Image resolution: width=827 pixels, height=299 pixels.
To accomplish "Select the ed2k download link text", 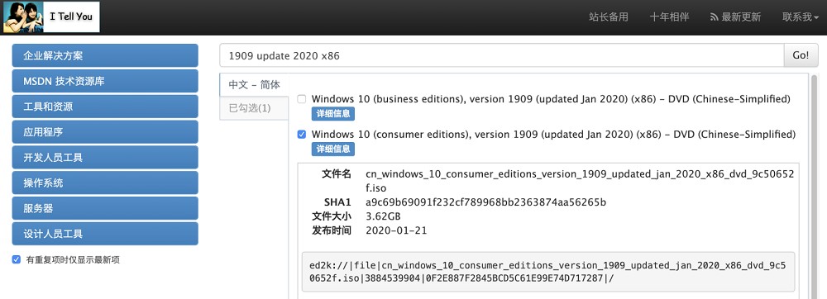I will point(547,272).
